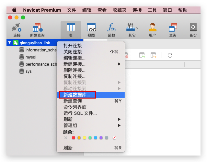Open the 其它 dropdown arrow
This screenshot has width=207, height=162.
click(137, 28)
